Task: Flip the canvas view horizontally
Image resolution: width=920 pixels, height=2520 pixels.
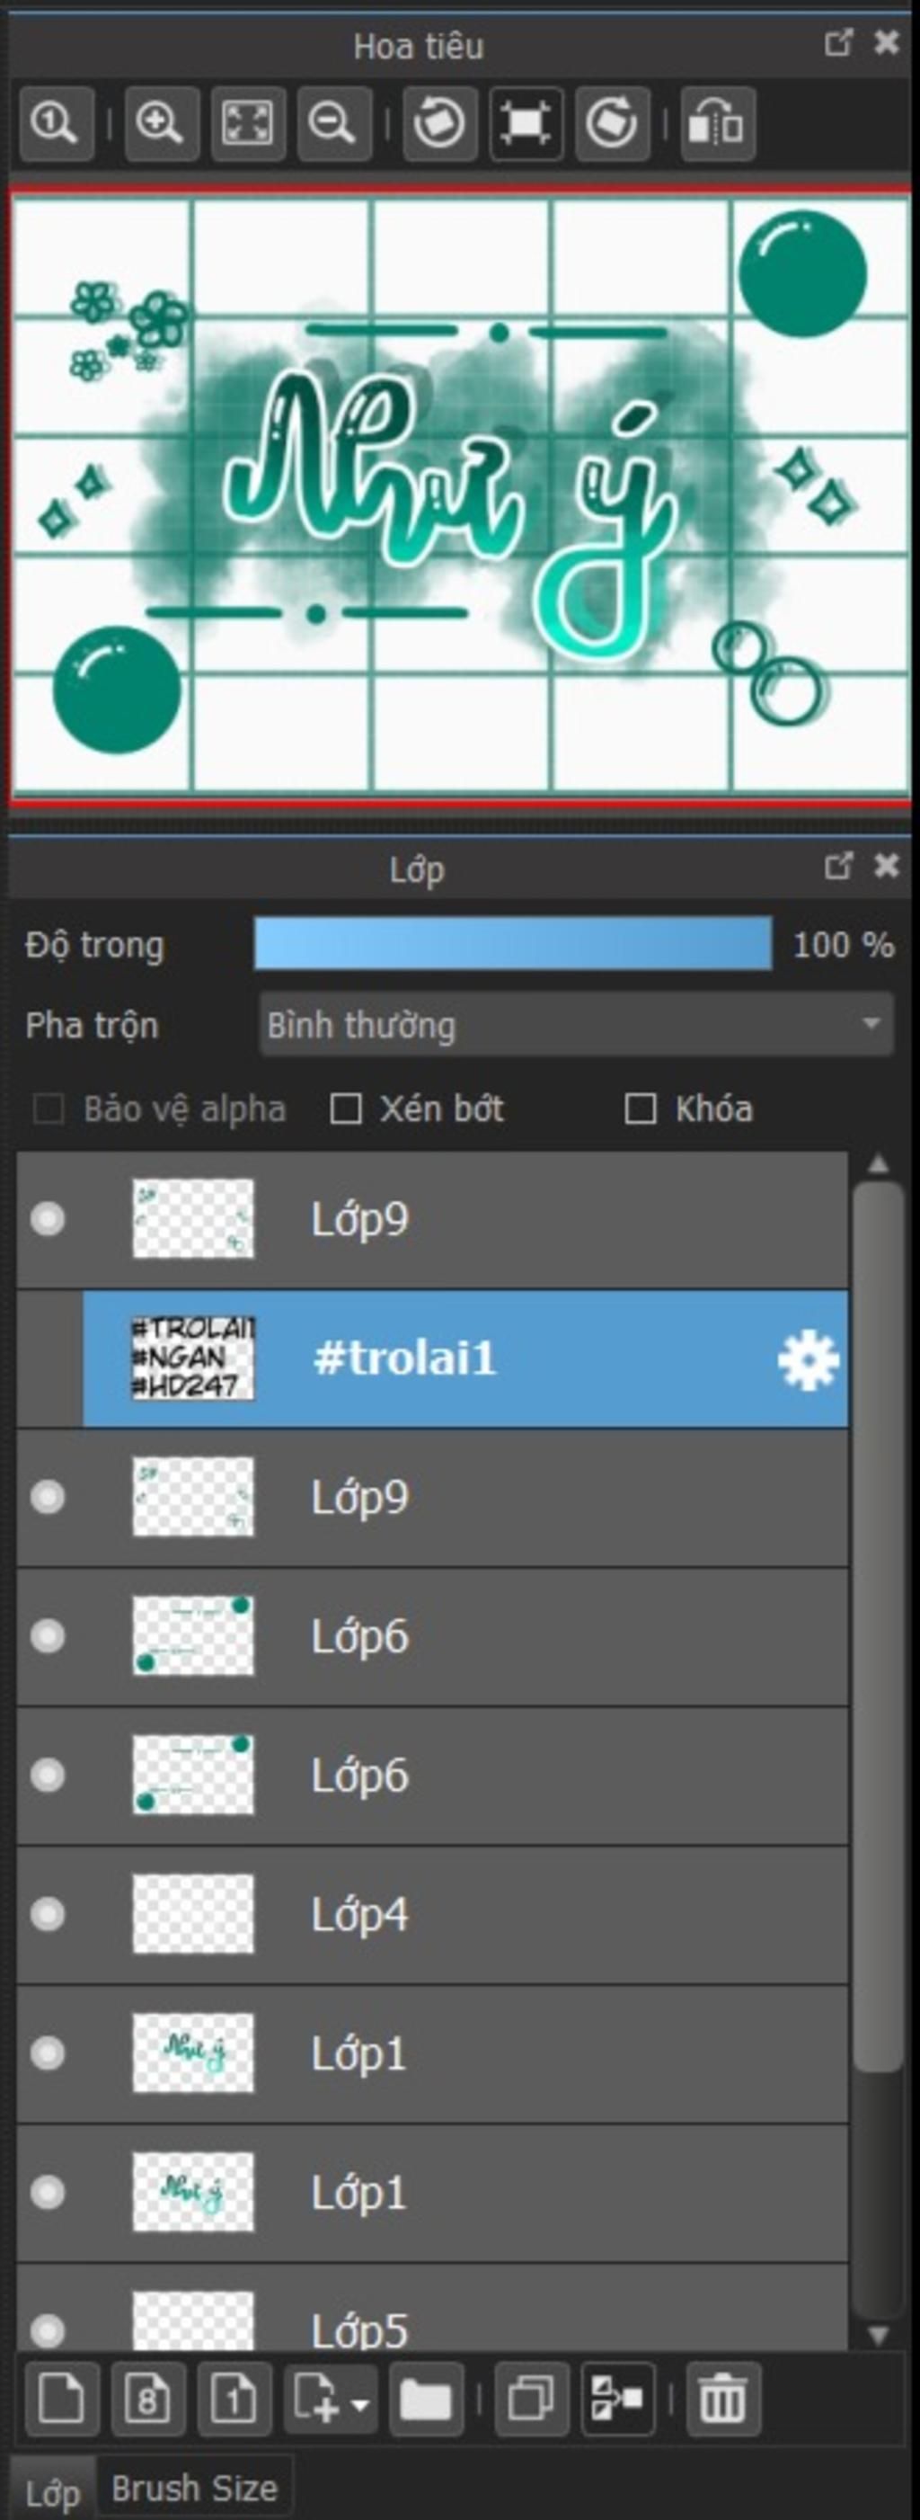Action: (718, 124)
